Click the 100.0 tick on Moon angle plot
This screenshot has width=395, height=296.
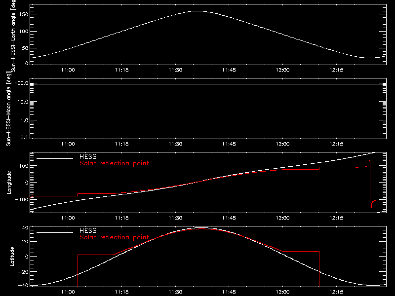click(21, 83)
